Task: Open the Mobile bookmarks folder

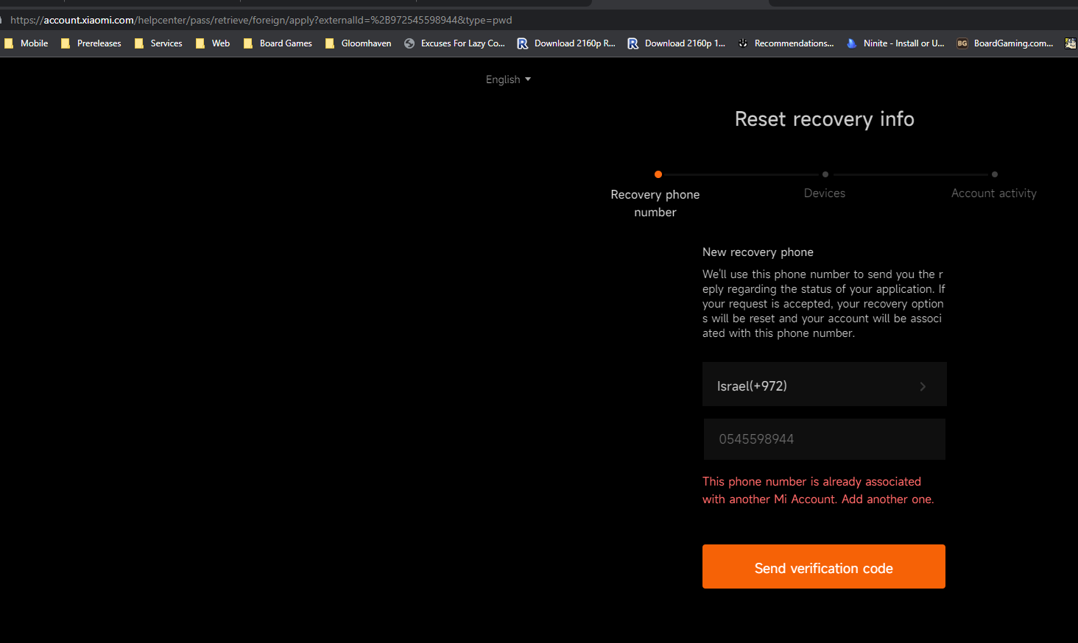Action: tap(27, 43)
